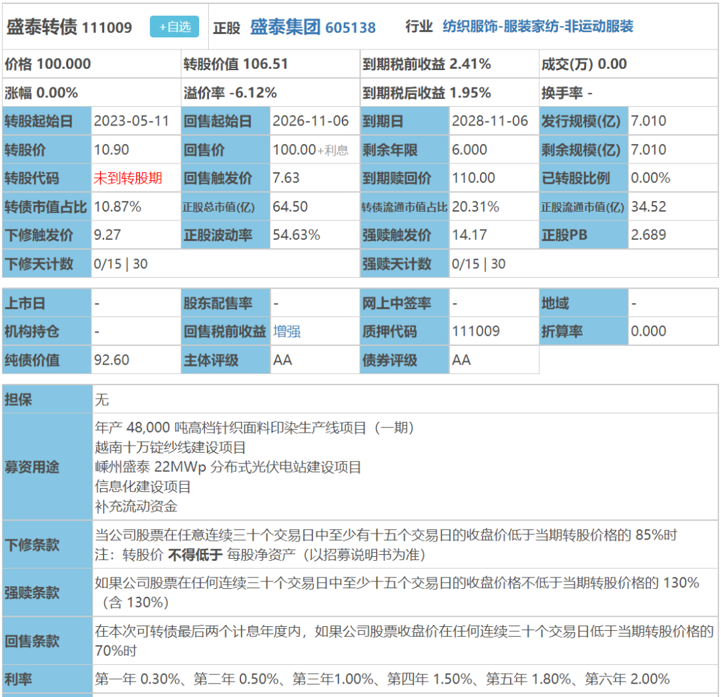This screenshot has width=721, height=697.
Task: Click the 回售起始日 date 2026-11-06
Action: tap(310, 121)
